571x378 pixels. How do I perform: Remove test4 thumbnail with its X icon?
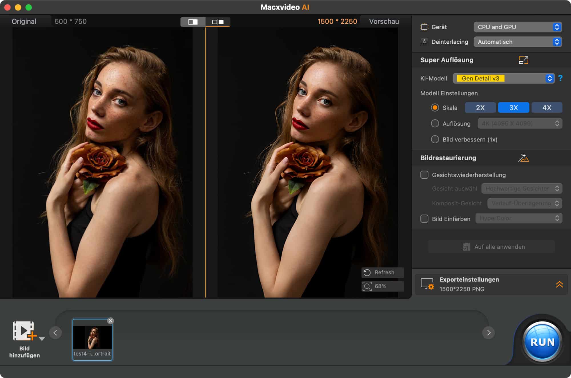point(110,321)
